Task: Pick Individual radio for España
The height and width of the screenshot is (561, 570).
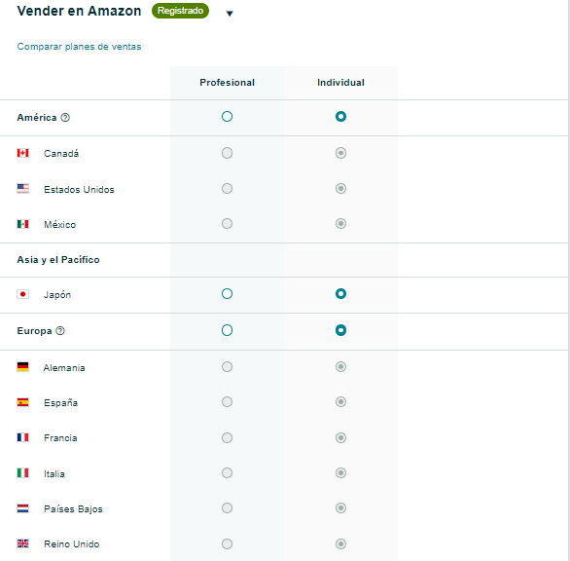Action: click(340, 402)
